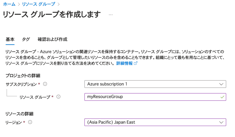Click the リソース グループ breadcrumb link
The width and height of the screenshot is (235, 137).
click(38, 4)
